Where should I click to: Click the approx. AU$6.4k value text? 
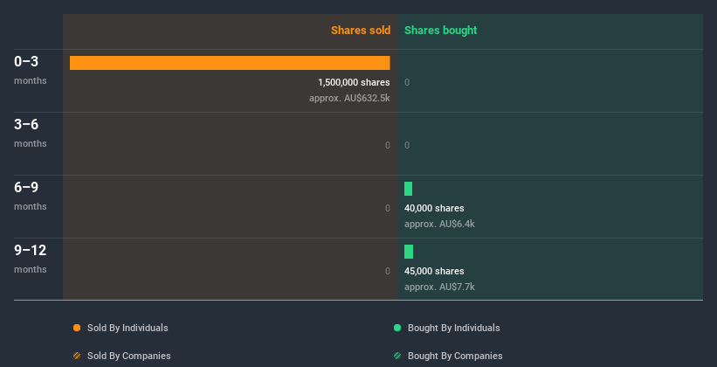click(x=439, y=224)
